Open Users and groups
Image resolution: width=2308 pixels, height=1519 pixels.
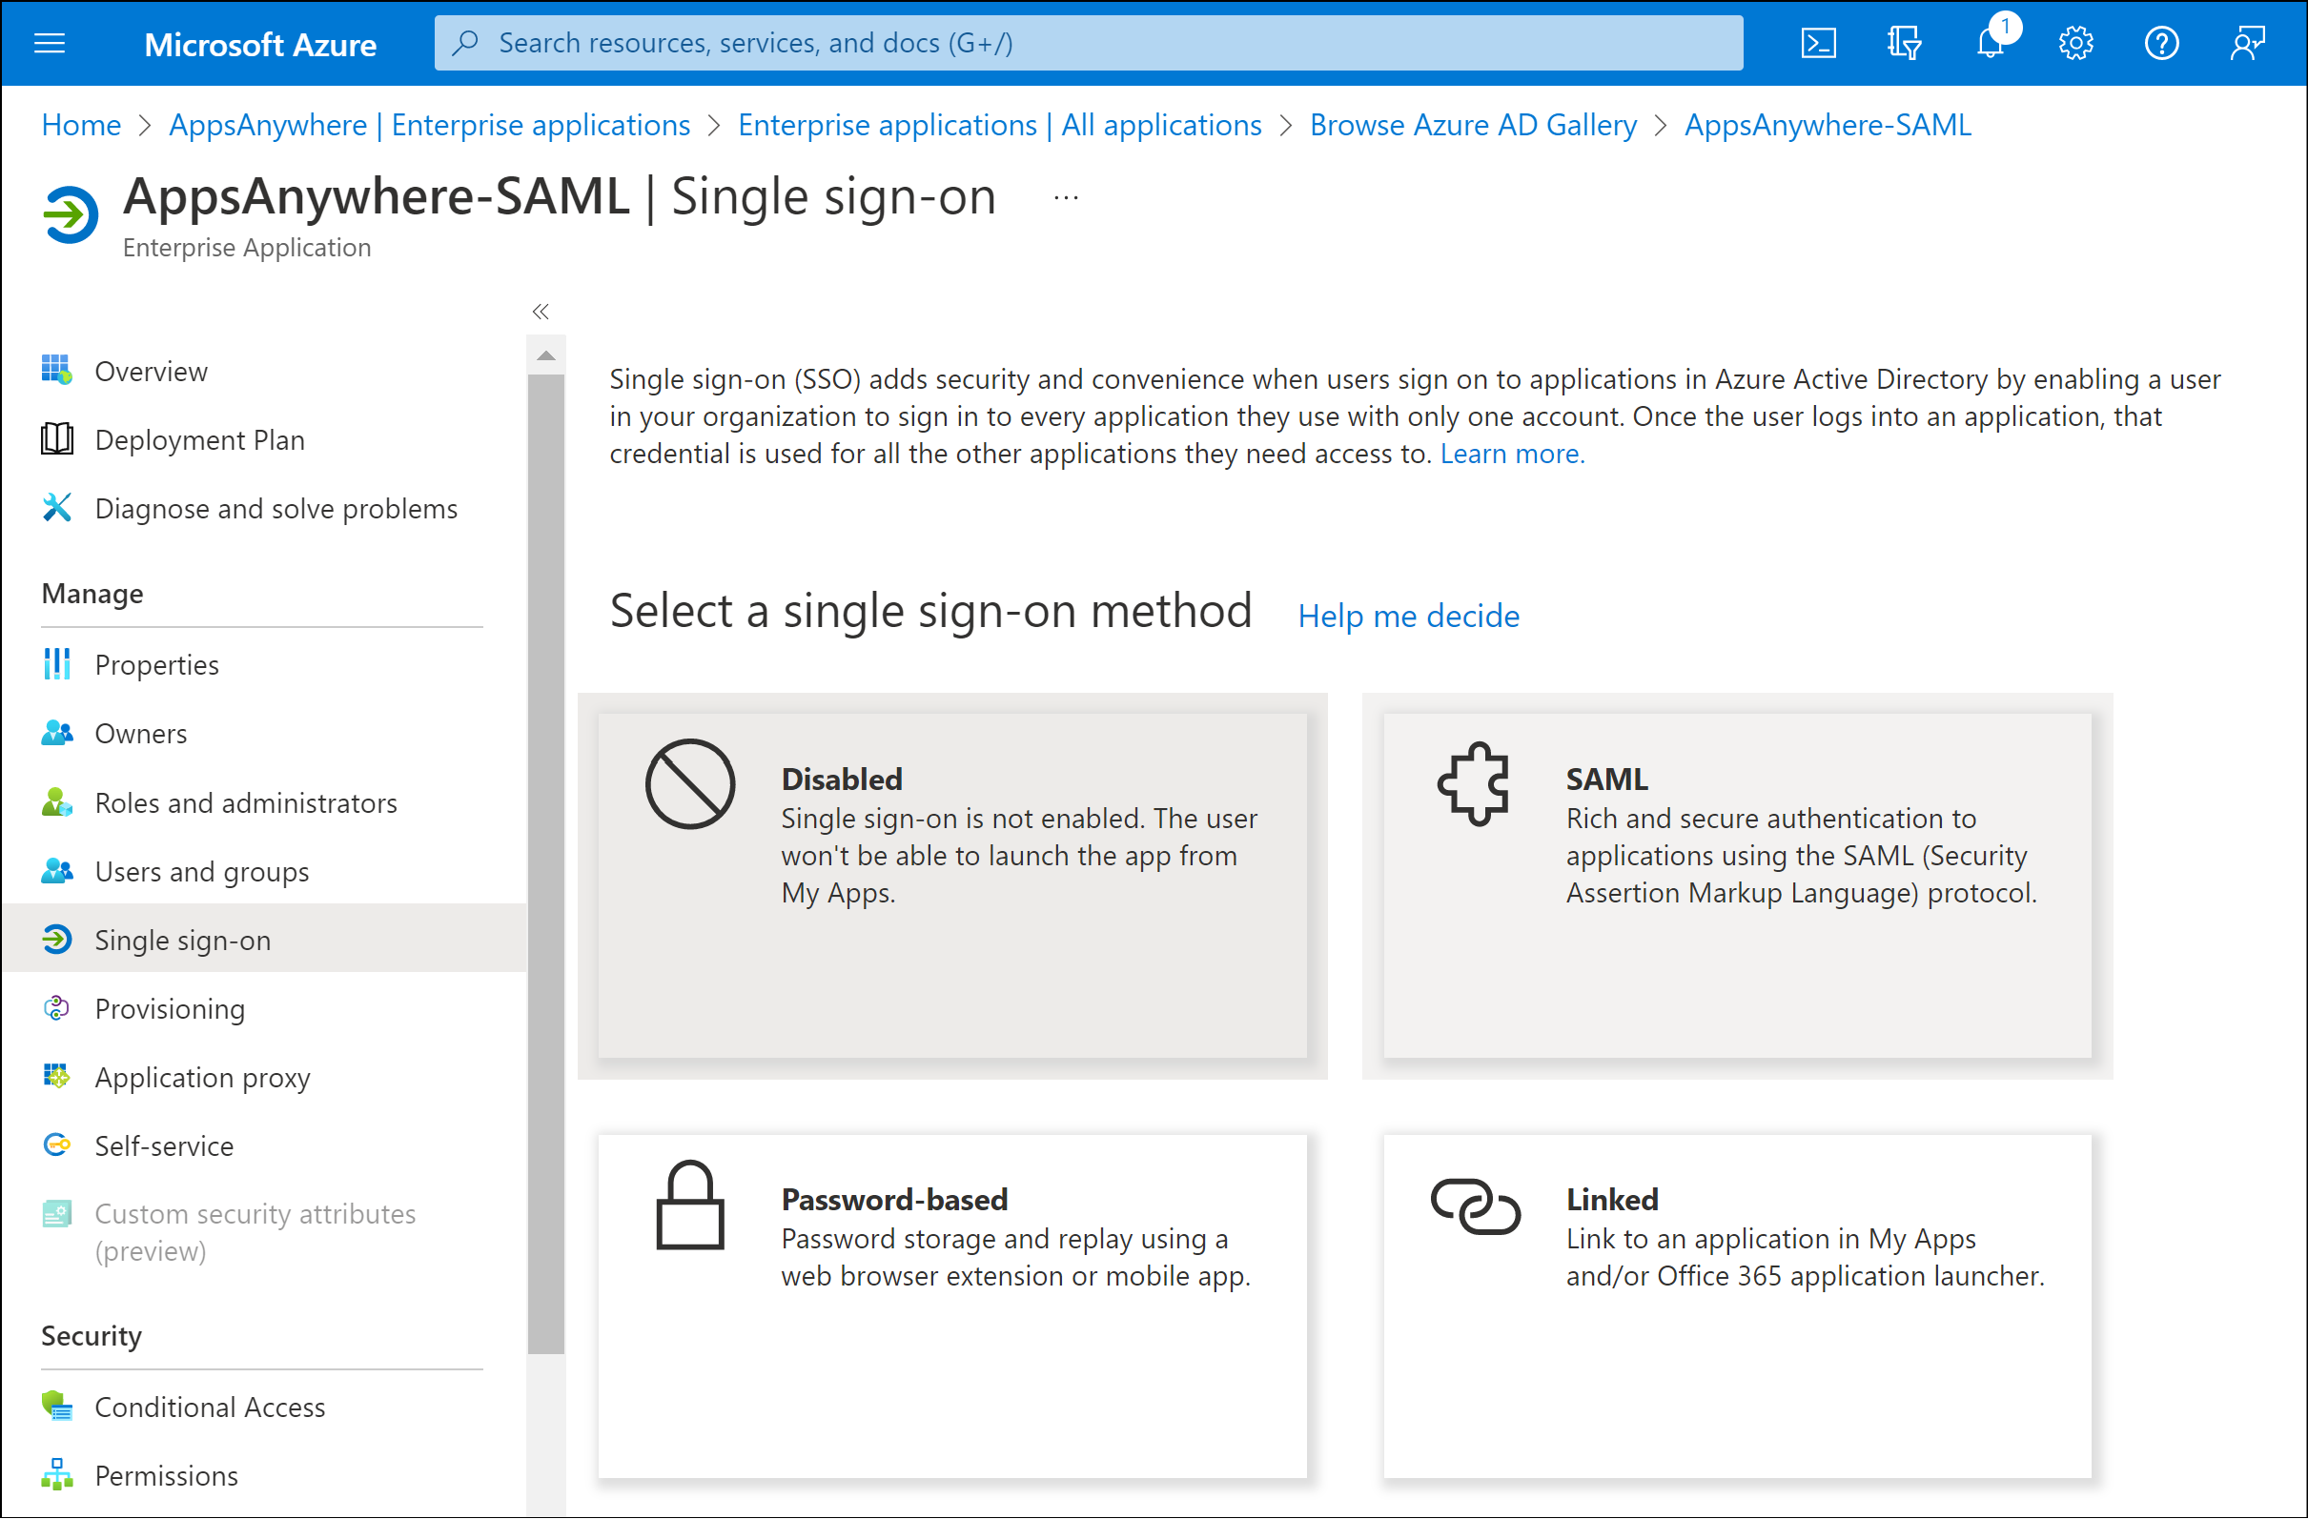(202, 870)
